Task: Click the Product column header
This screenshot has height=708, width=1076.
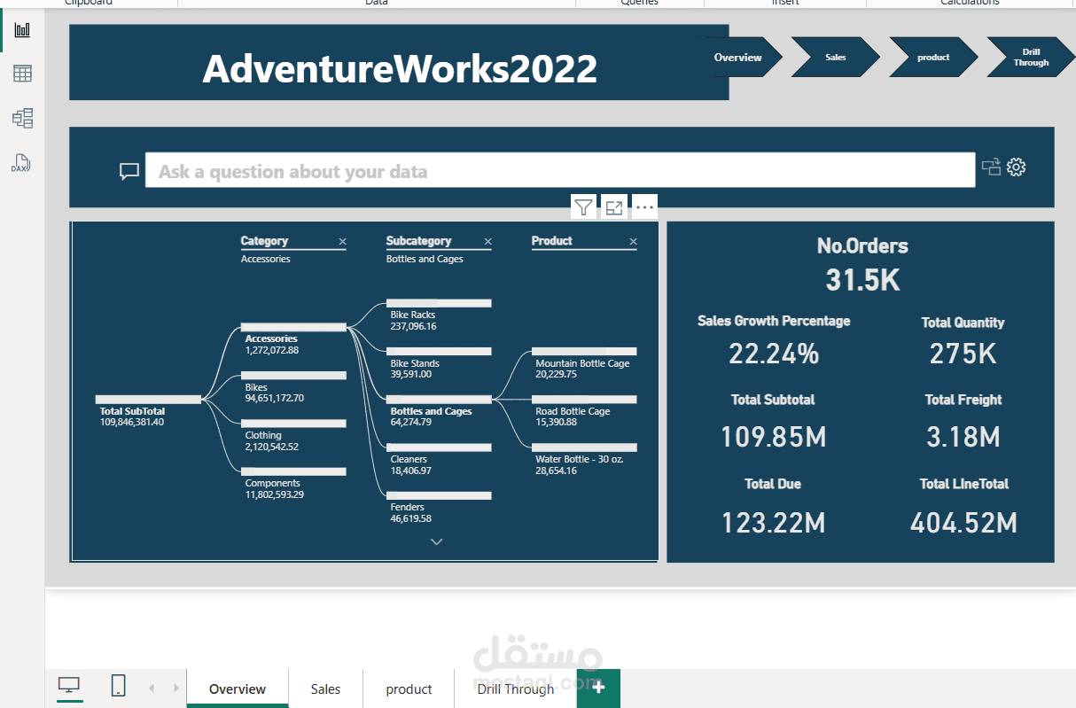Action: pos(551,241)
